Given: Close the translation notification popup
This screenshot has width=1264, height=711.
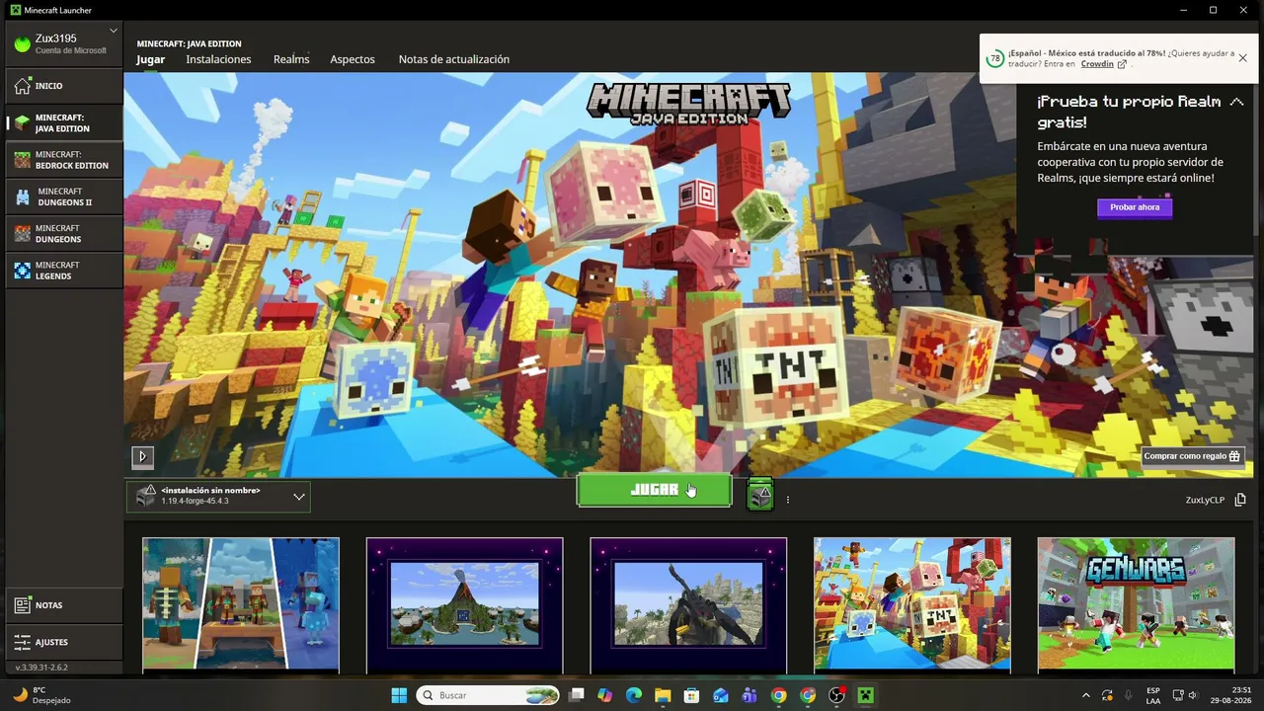Looking at the screenshot, I should pyautogui.click(x=1242, y=57).
